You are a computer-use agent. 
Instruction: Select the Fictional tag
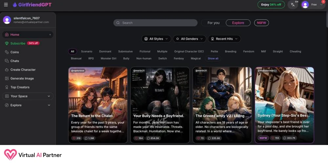click(145, 52)
